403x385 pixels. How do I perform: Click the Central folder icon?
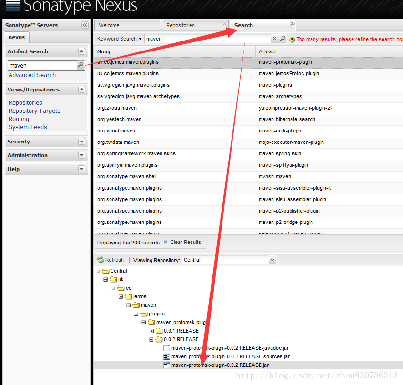click(x=106, y=271)
